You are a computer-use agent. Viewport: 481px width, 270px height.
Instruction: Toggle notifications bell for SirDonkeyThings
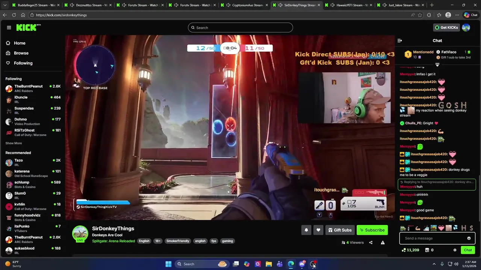pos(306,230)
